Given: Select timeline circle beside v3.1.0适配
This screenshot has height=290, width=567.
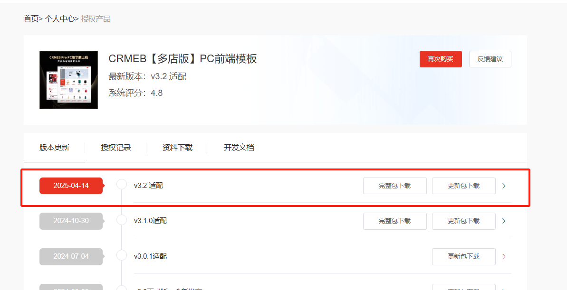Looking at the screenshot, I should (x=122, y=220).
